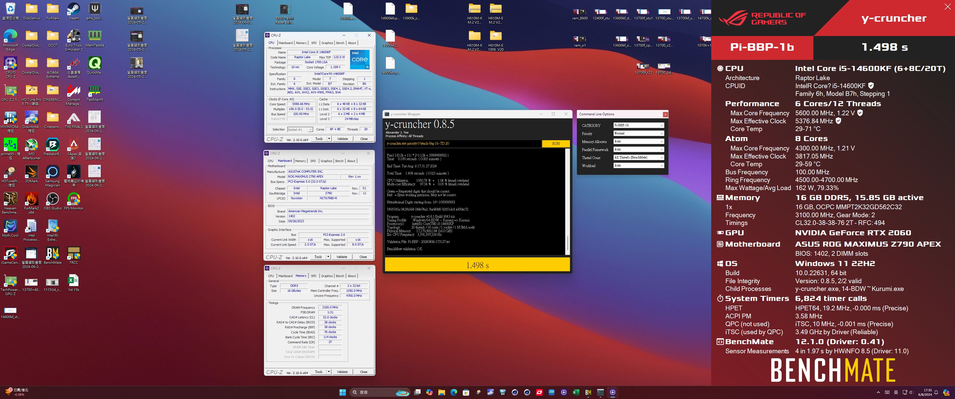Click the 1.498 s yellow result bar
Screen dimensions: 955x399
[477, 265]
